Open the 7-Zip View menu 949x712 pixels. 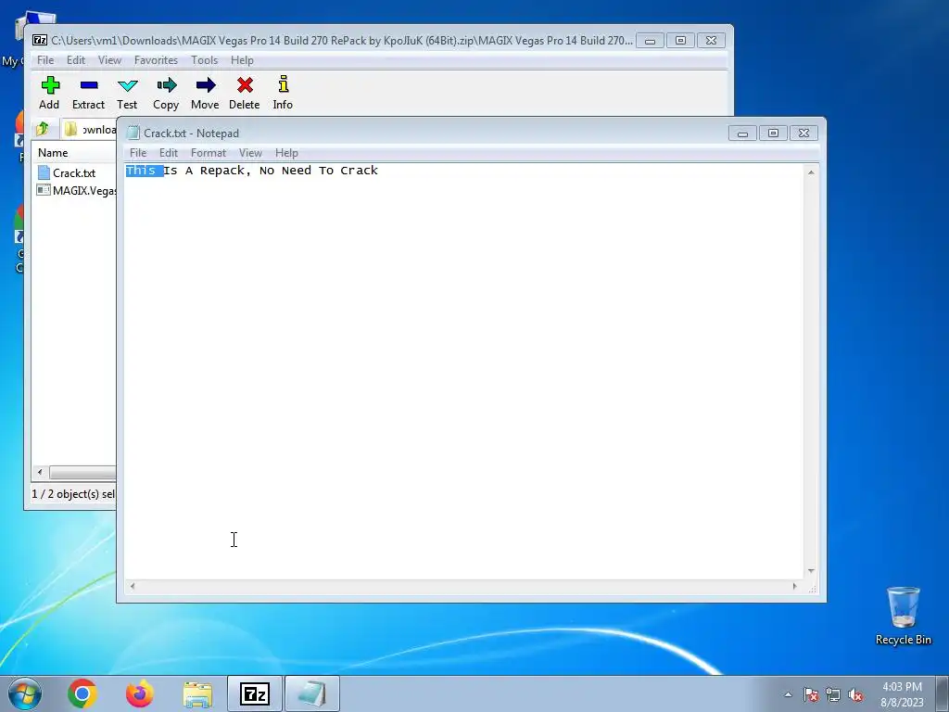(109, 60)
